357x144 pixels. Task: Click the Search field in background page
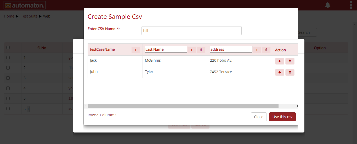pos(307,32)
